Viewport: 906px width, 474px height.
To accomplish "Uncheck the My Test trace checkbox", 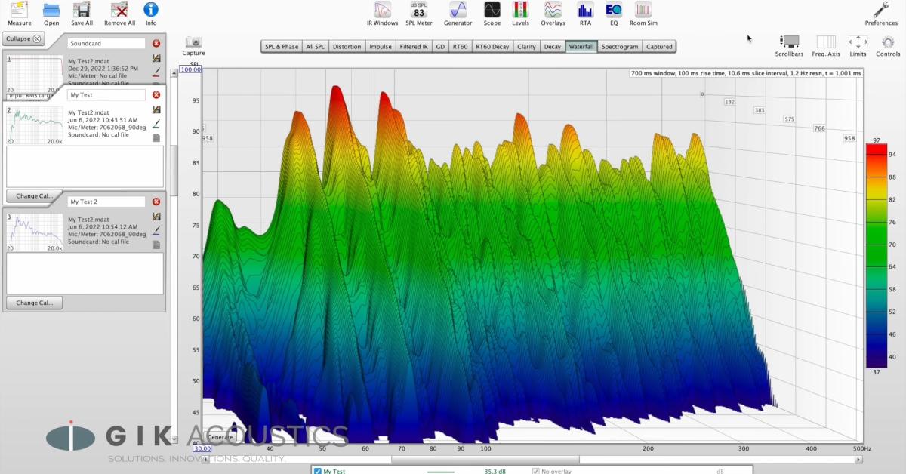I will pyautogui.click(x=319, y=470).
